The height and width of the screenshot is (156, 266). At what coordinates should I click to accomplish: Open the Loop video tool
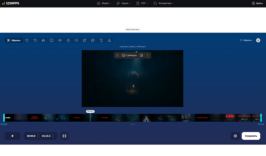76,40
